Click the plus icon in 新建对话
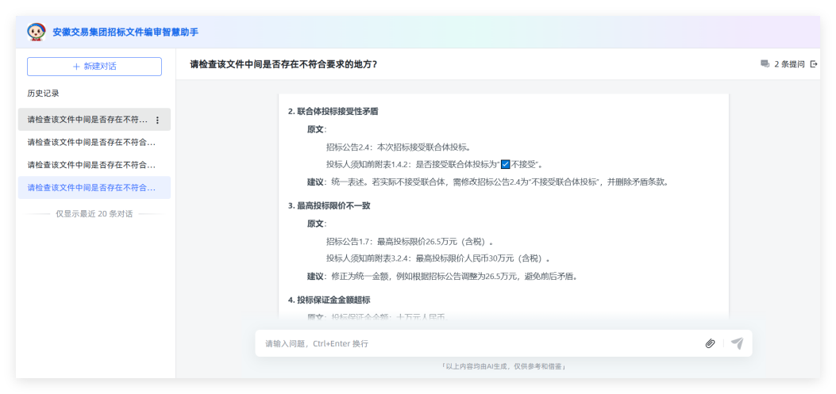 pyautogui.click(x=76, y=67)
